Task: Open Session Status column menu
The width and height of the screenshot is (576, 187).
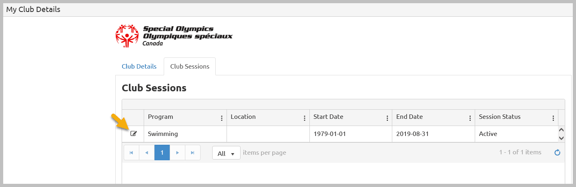Action: [553, 118]
